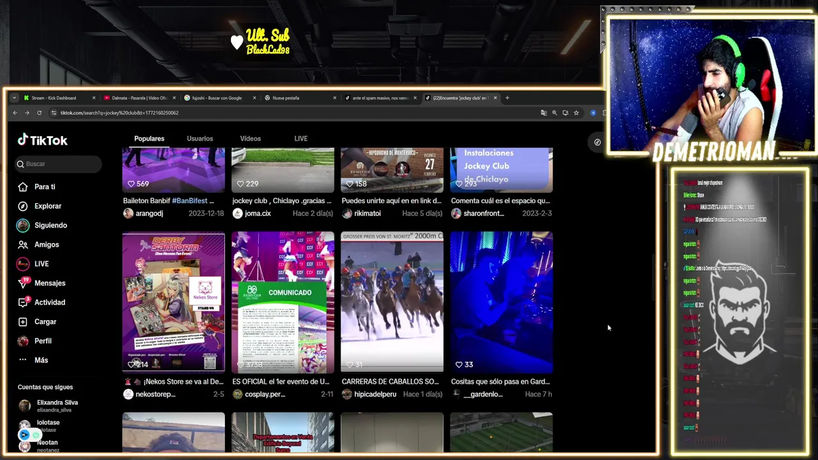
Task: Click caption 'ES OFICIAL el 1er evento de U...'
Action: [281, 381]
